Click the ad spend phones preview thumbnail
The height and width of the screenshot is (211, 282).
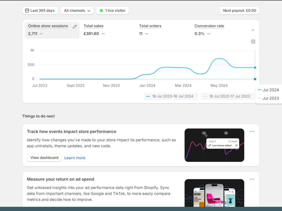214,193
